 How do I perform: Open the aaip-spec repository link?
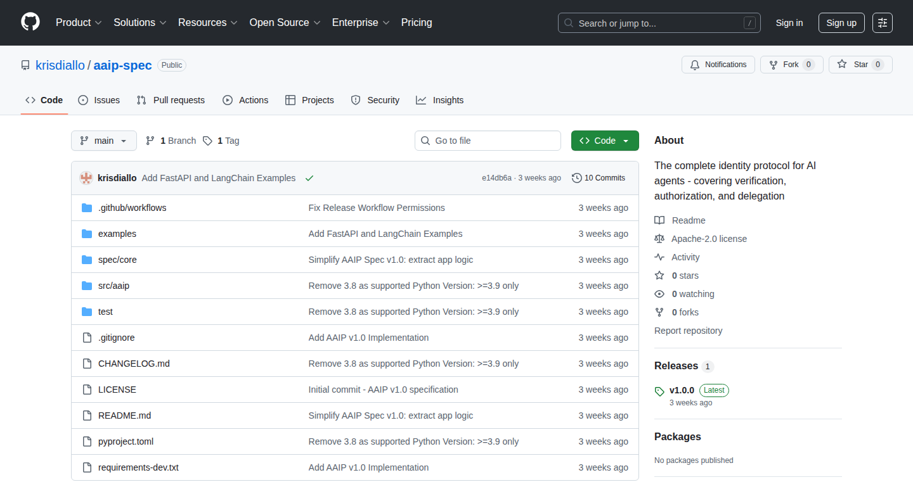123,65
